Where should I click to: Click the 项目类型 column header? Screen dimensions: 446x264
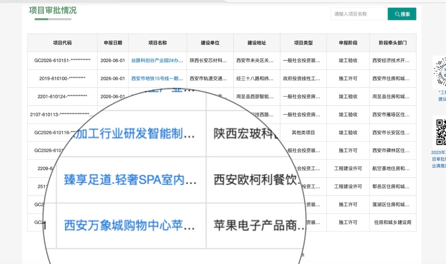click(303, 43)
